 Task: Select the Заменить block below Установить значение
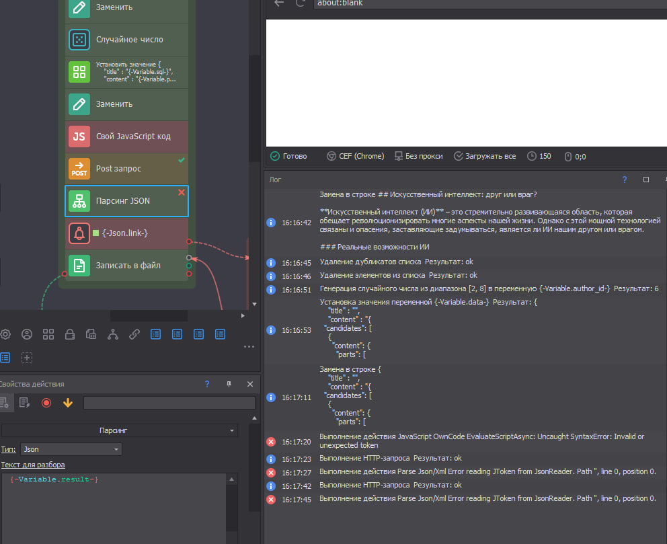(127, 104)
